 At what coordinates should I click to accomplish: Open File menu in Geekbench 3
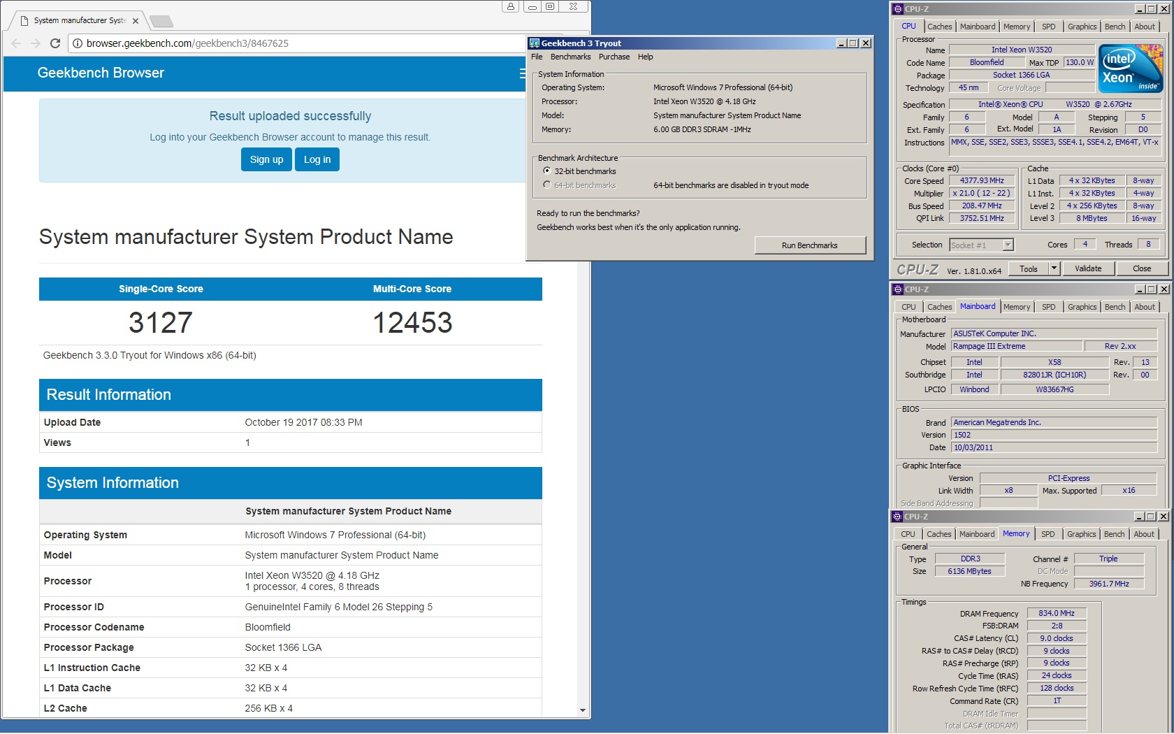click(537, 57)
